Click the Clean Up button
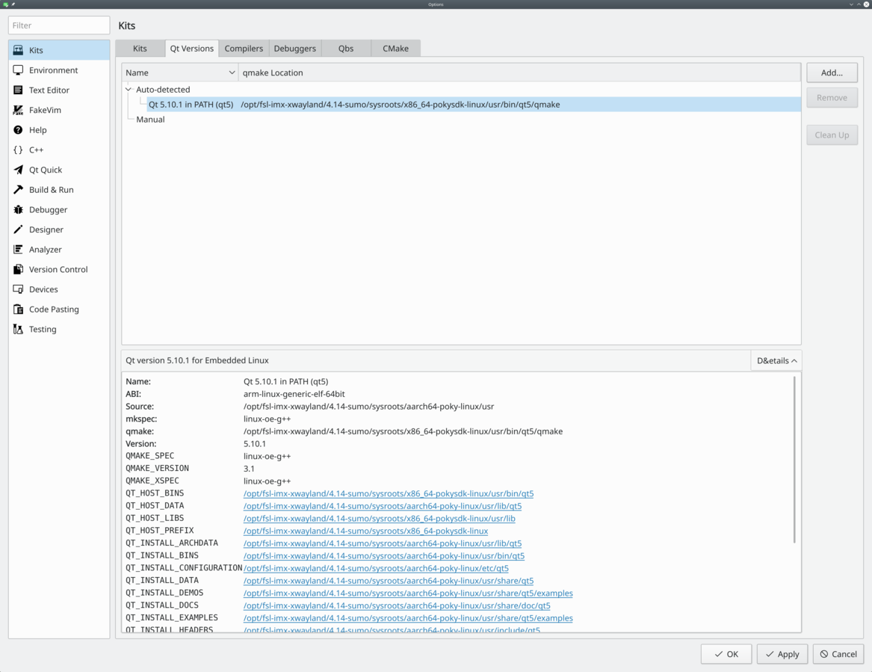Screen dimensions: 872x672 coord(832,135)
